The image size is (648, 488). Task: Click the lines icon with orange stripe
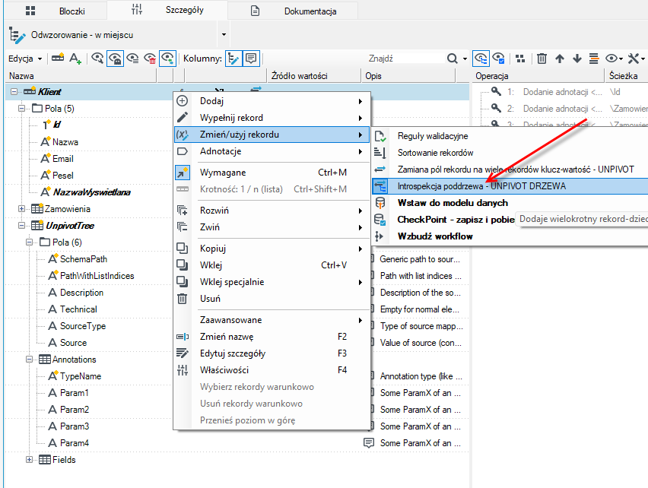[x=594, y=59]
